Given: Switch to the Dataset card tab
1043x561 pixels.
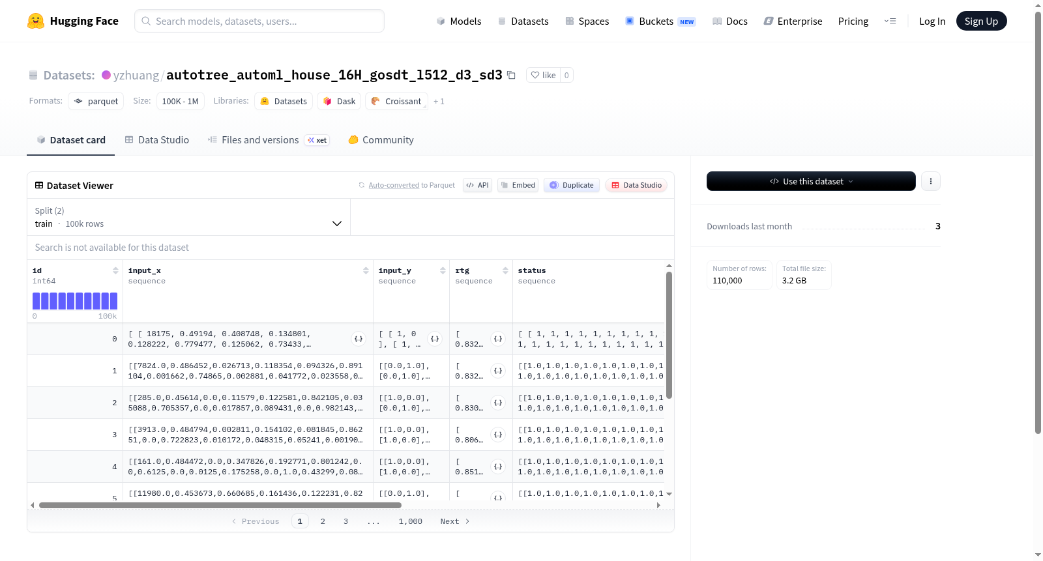Looking at the screenshot, I should (70, 140).
